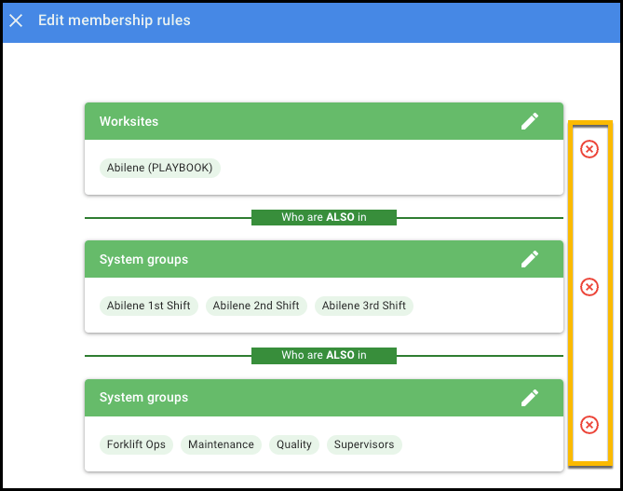Viewport: 623px width, 491px height.
Task: Click the first 'Who are ALSO in' label
Action: pos(324,218)
